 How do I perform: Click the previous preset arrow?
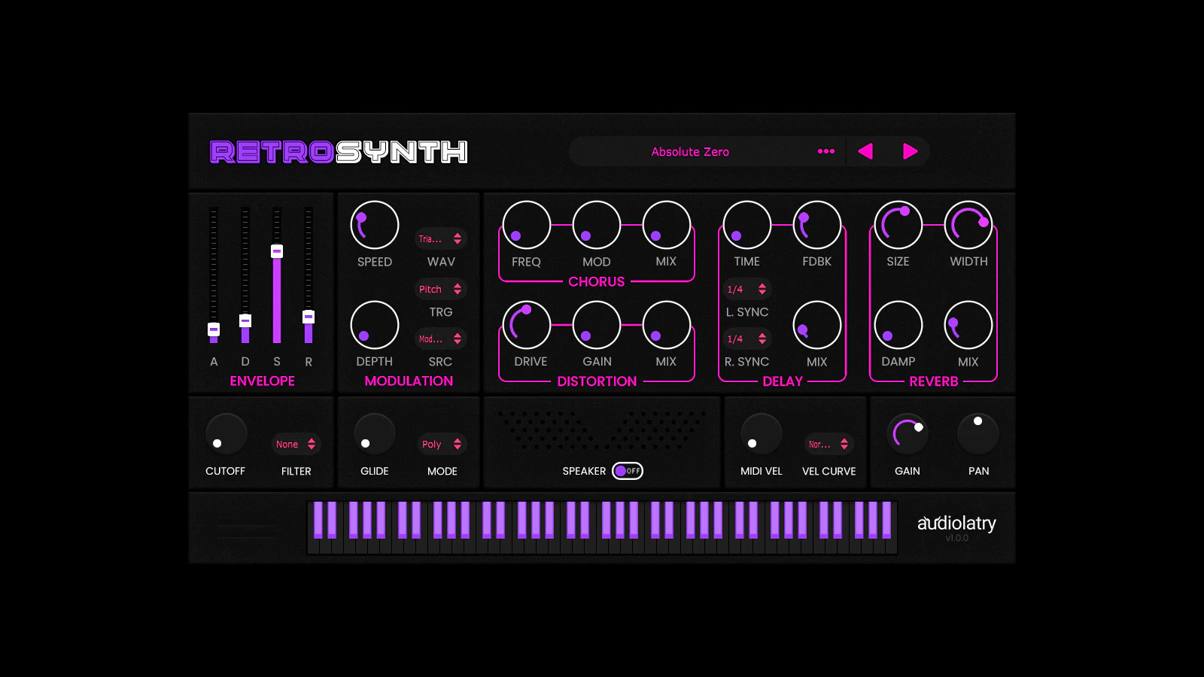point(865,151)
